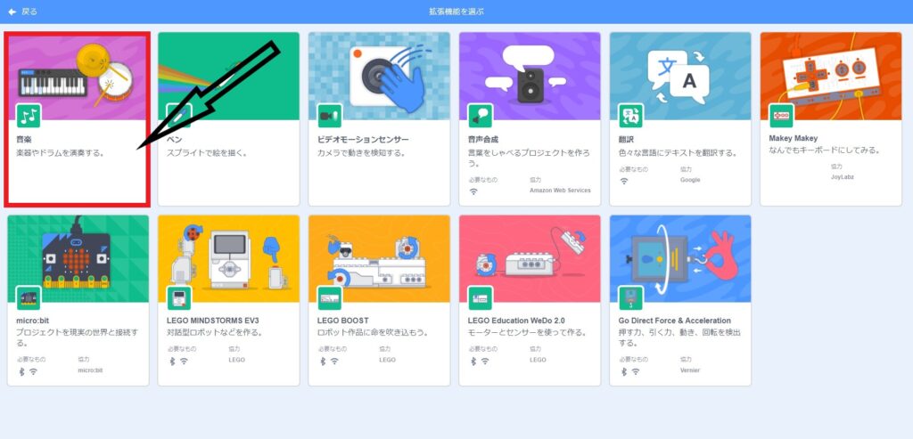Select ビデオモーションセンサー title
913x439 pixels.
click(x=363, y=140)
